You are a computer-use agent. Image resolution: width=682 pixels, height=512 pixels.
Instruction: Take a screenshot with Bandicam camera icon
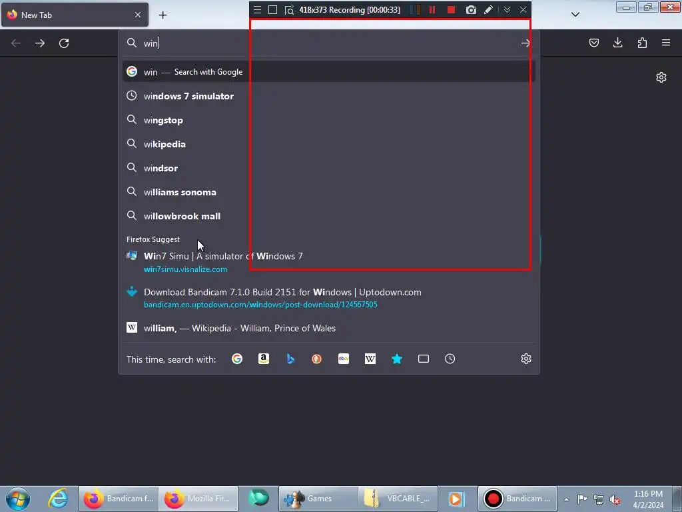(x=471, y=9)
